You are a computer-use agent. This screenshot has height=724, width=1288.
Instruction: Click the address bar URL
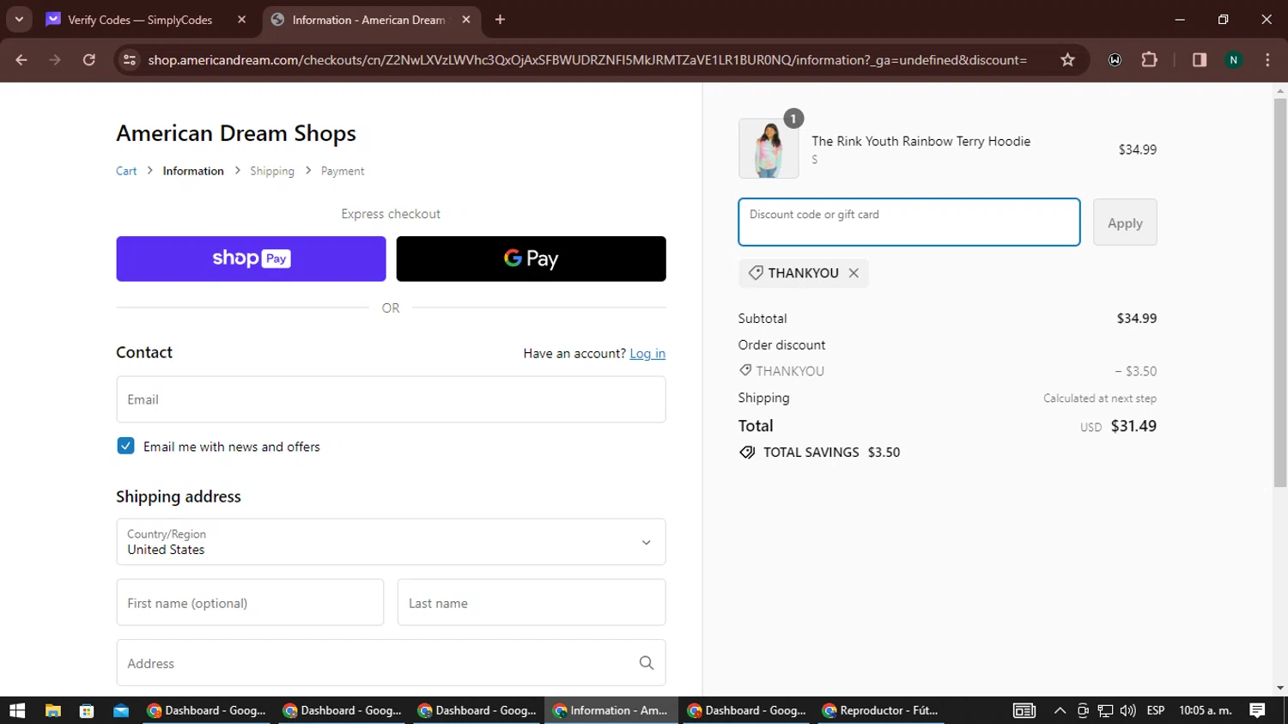[587, 60]
